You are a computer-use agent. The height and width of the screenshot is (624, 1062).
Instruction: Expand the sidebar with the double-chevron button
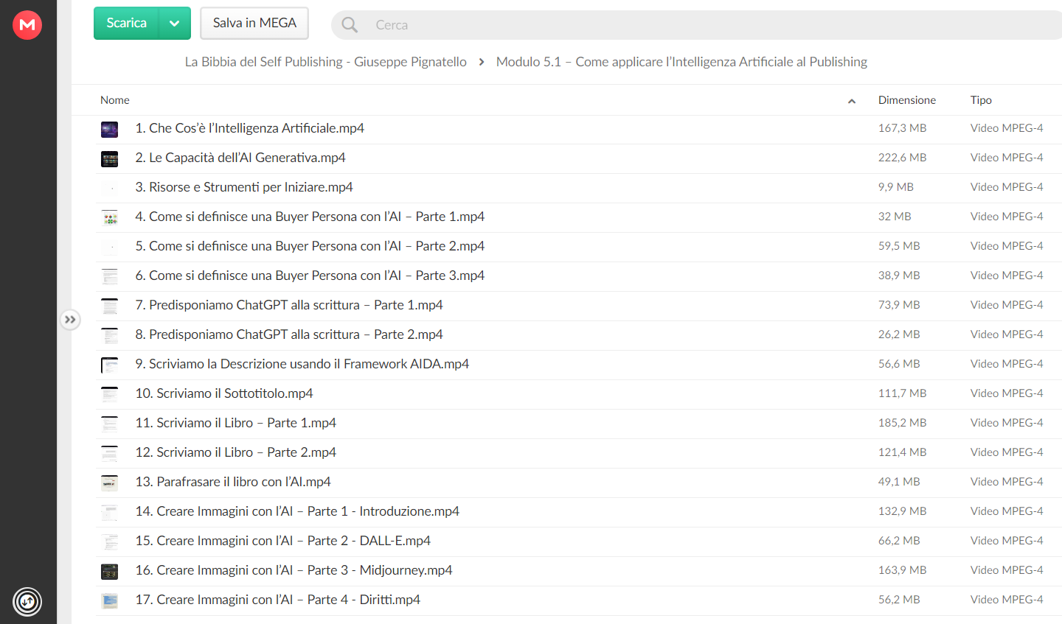[x=70, y=320]
